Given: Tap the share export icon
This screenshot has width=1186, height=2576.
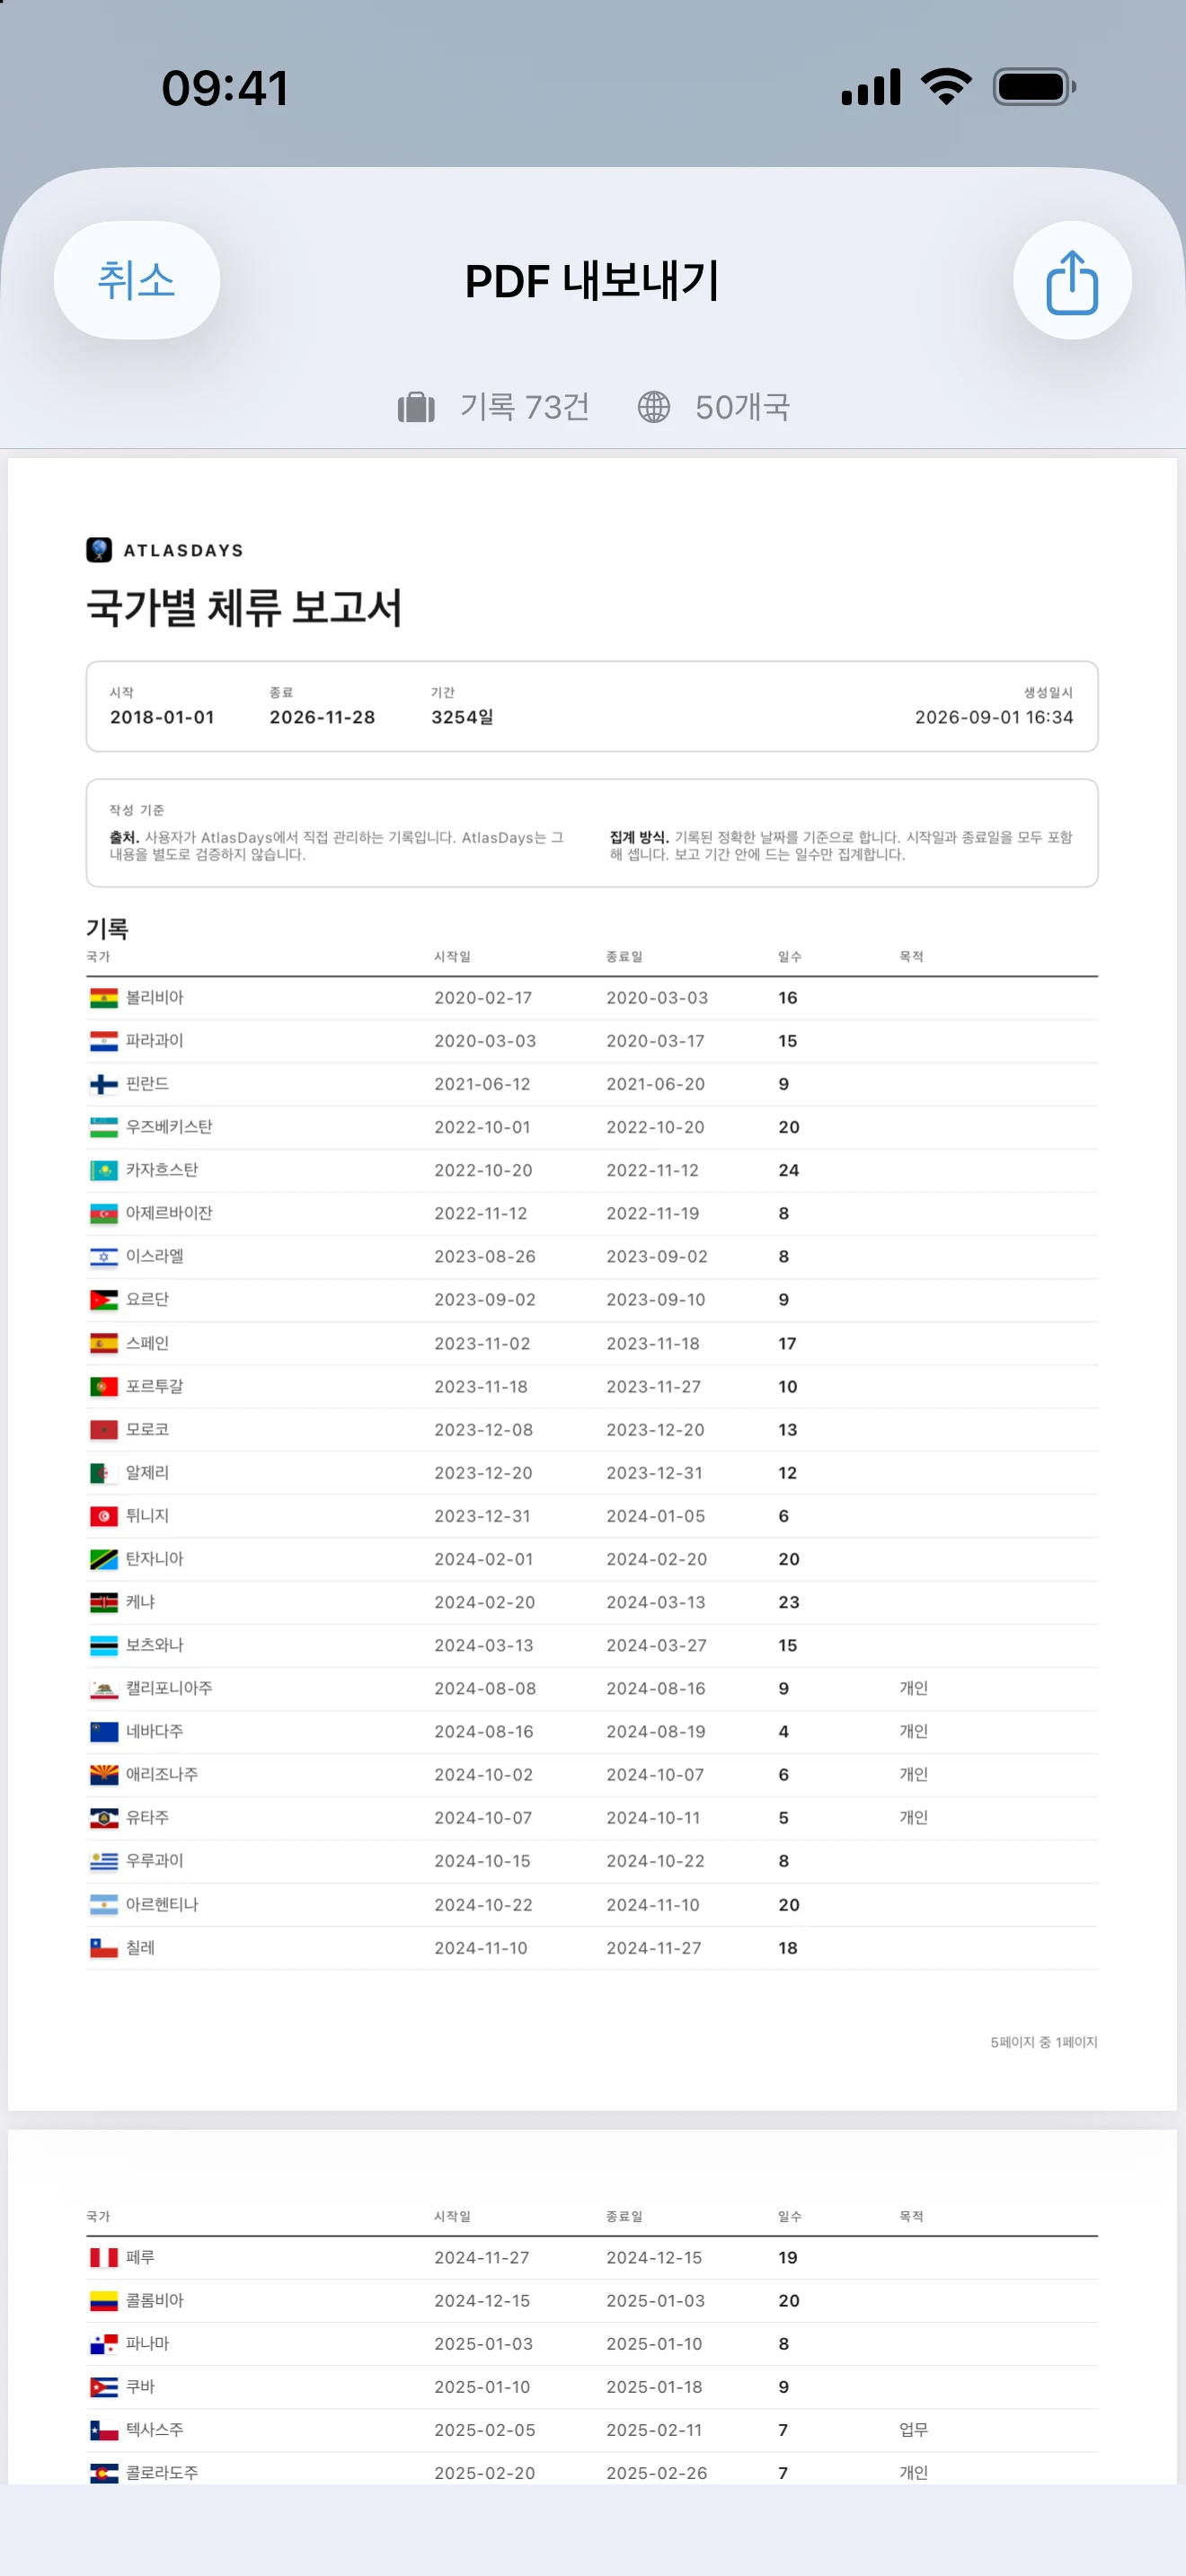Looking at the screenshot, I should coord(1072,281).
